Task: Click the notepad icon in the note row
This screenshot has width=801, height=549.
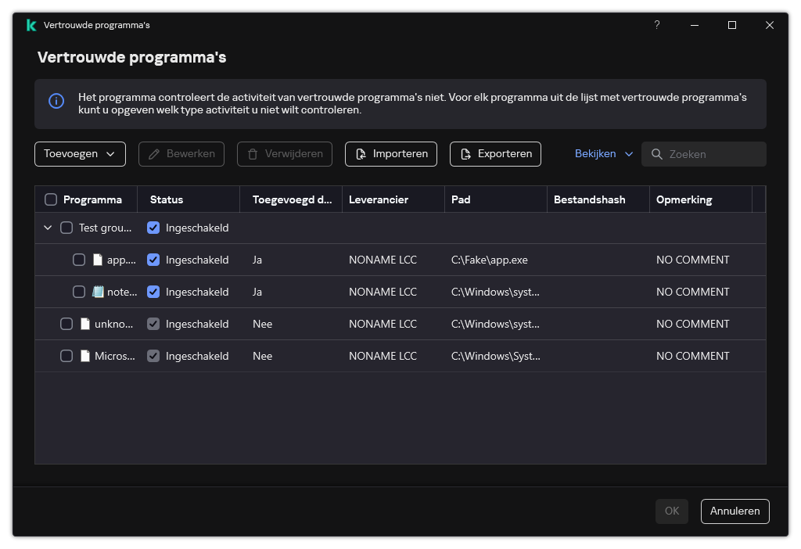Action: 96,291
